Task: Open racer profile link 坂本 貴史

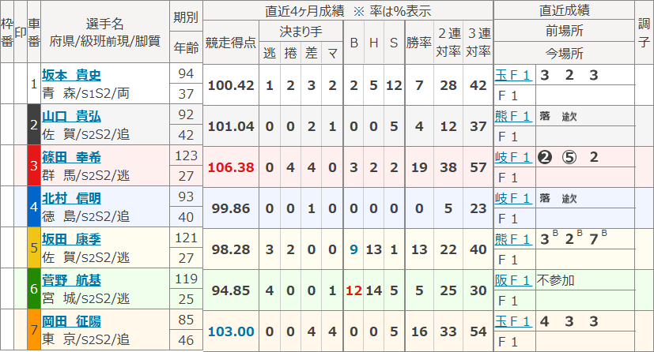Action: pos(71,75)
